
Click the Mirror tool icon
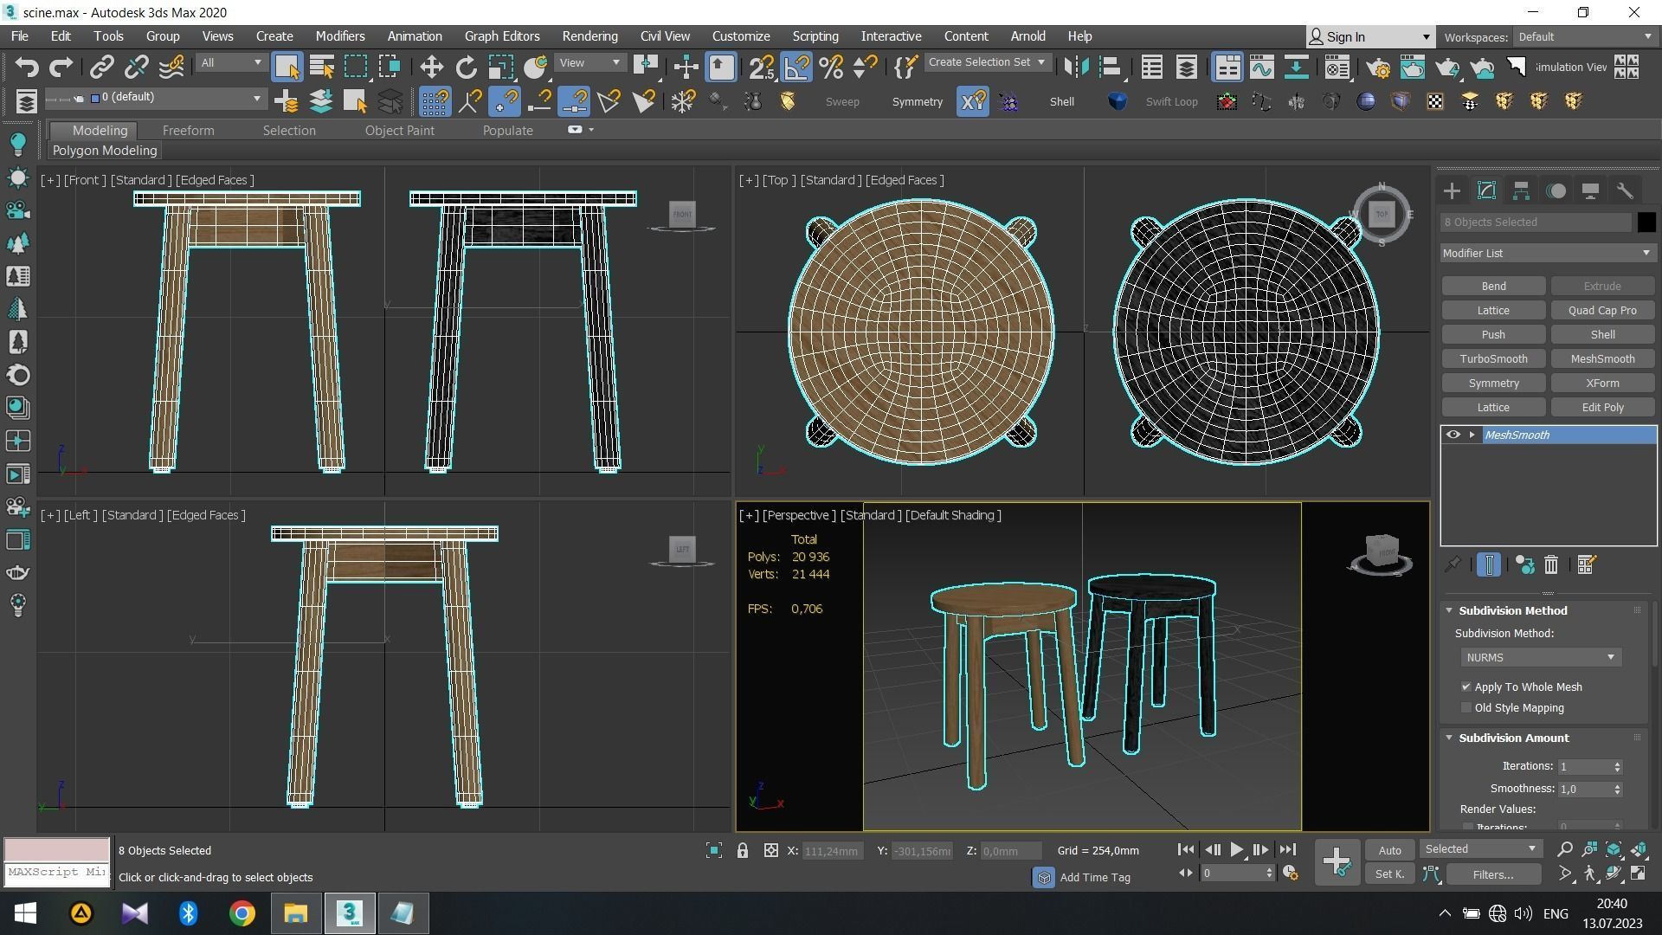(1076, 67)
